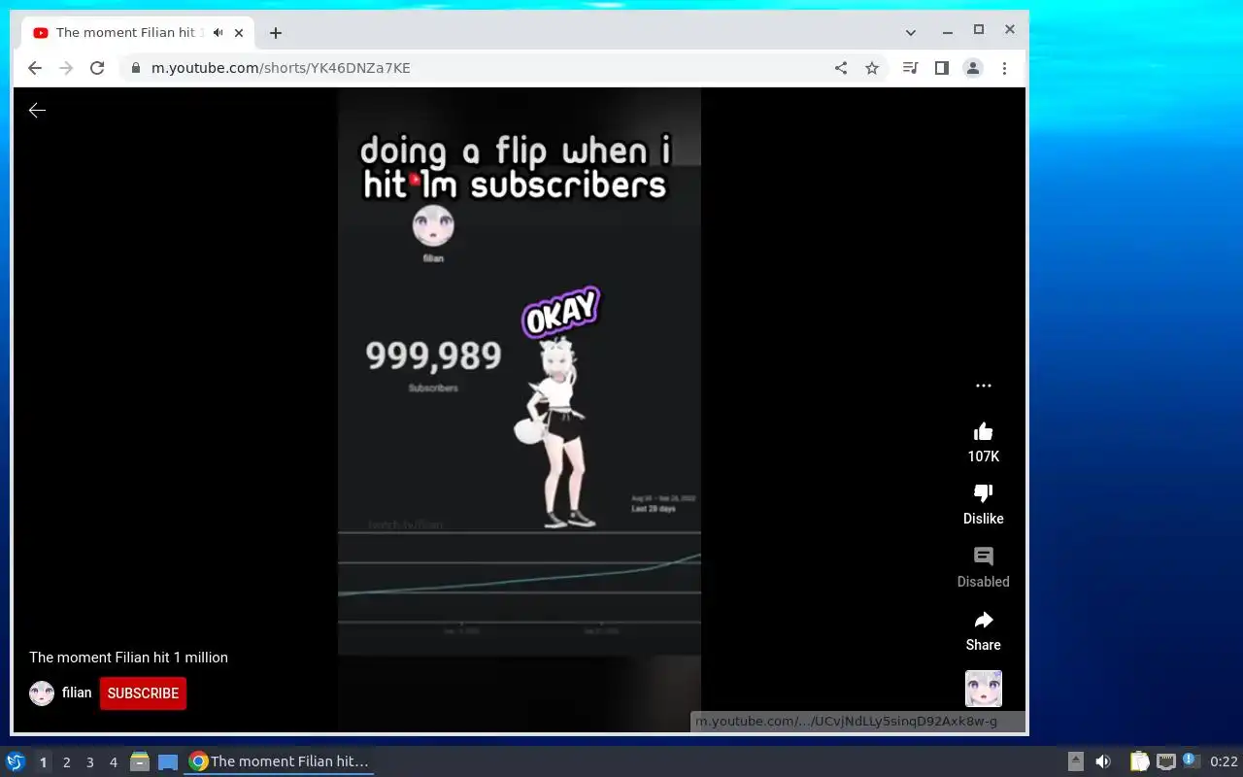The width and height of the screenshot is (1243, 777).
Task: Activate the Chrome window taskbar entry
Action: click(280, 761)
